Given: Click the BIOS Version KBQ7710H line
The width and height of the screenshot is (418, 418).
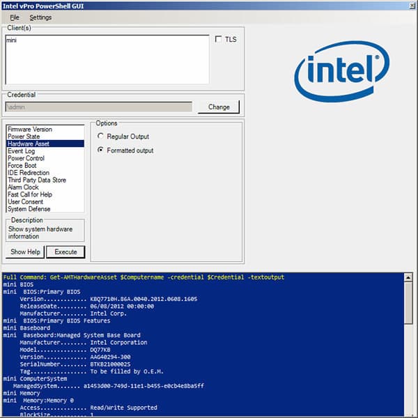Looking at the screenshot, I should tap(109, 299).
